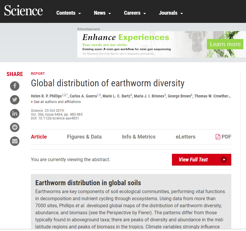Share article on Twitter

(15, 100)
